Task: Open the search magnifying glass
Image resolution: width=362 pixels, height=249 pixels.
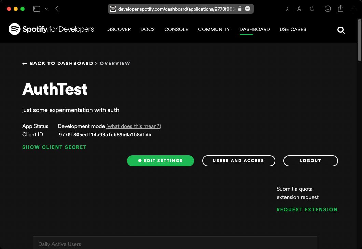Action: 341,30
